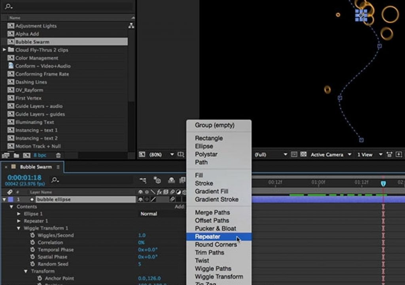The image size is (405, 285).
Task: Open the Active Camera view dropdown
Action: click(331, 154)
